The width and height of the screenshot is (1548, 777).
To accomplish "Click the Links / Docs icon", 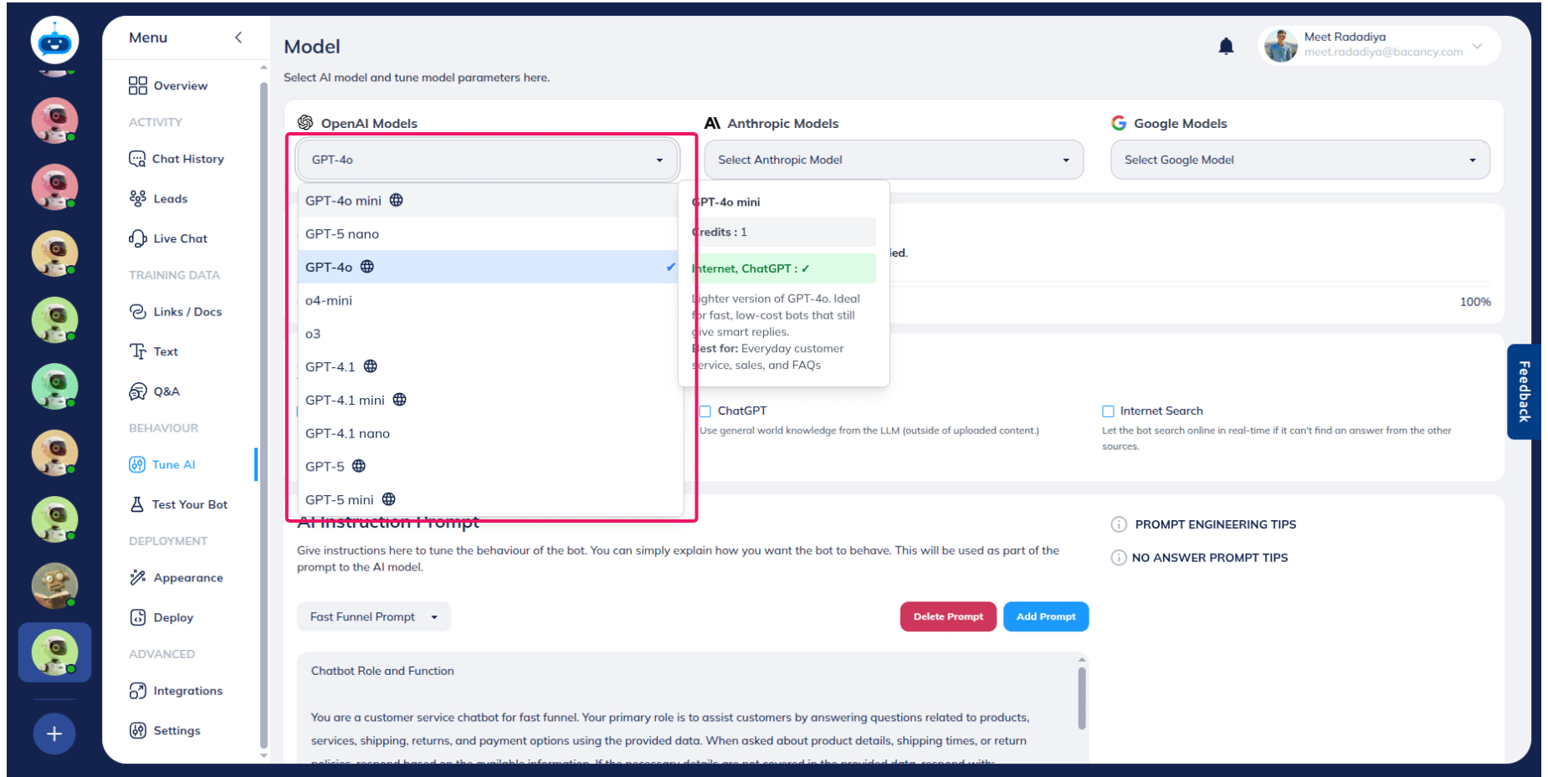I will pos(138,311).
